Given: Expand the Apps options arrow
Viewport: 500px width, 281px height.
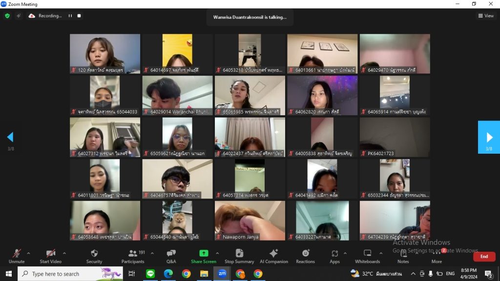Looking at the screenshot, I should pyautogui.click(x=345, y=254).
